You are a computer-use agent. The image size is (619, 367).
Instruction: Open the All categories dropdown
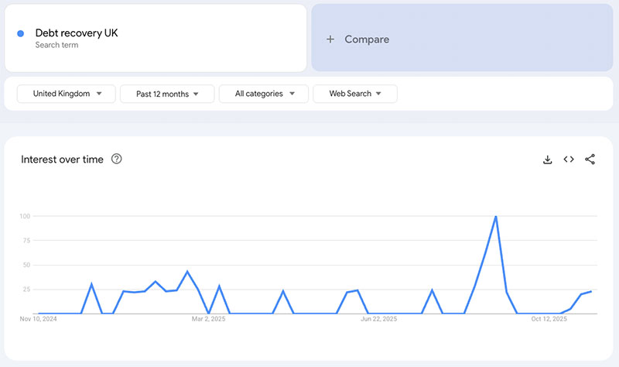(264, 94)
